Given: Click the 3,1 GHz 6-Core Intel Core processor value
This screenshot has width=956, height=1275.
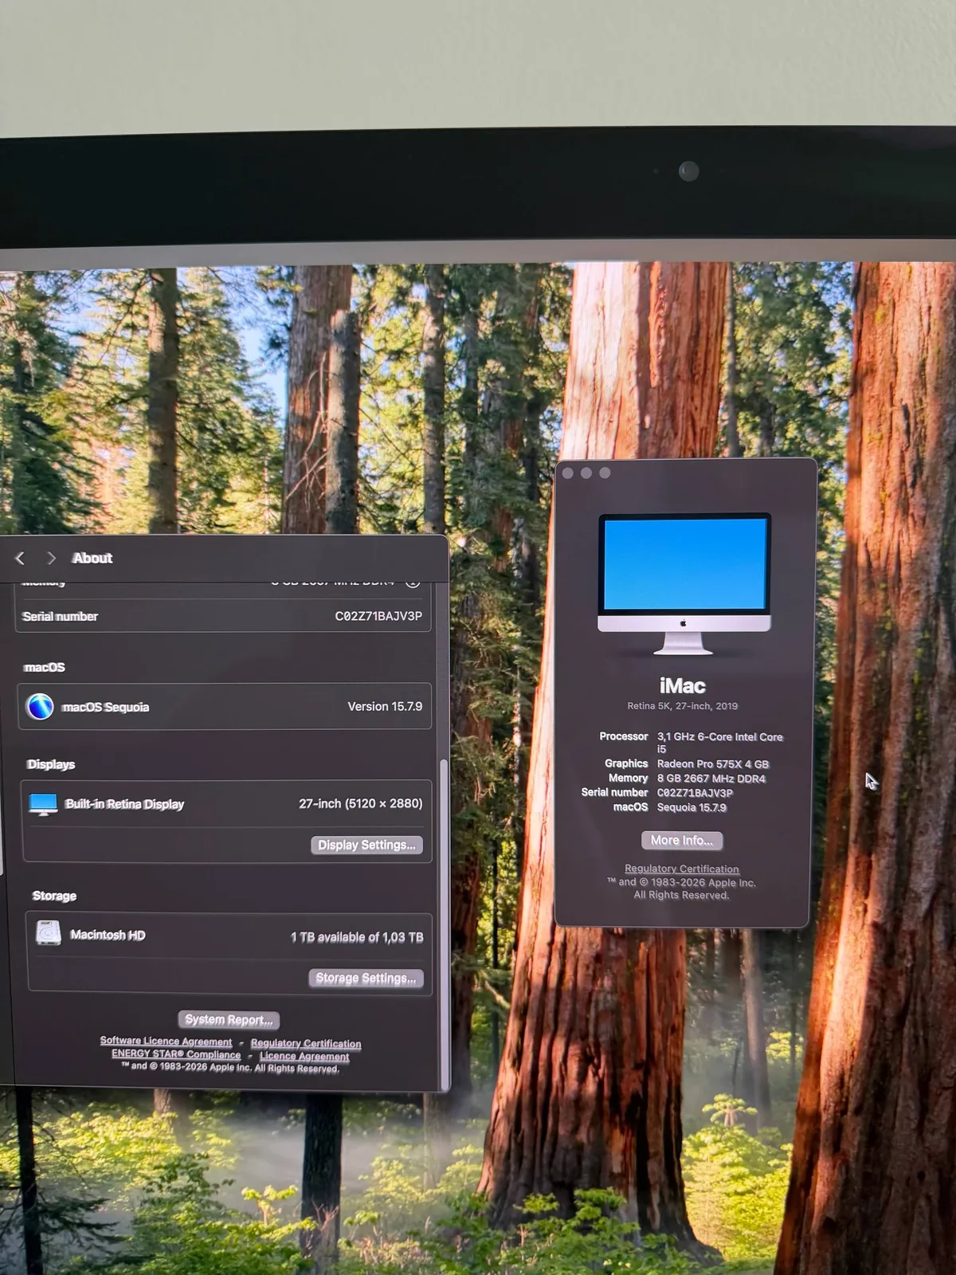Looking at the screenshot, I should [x=720, y=743].
